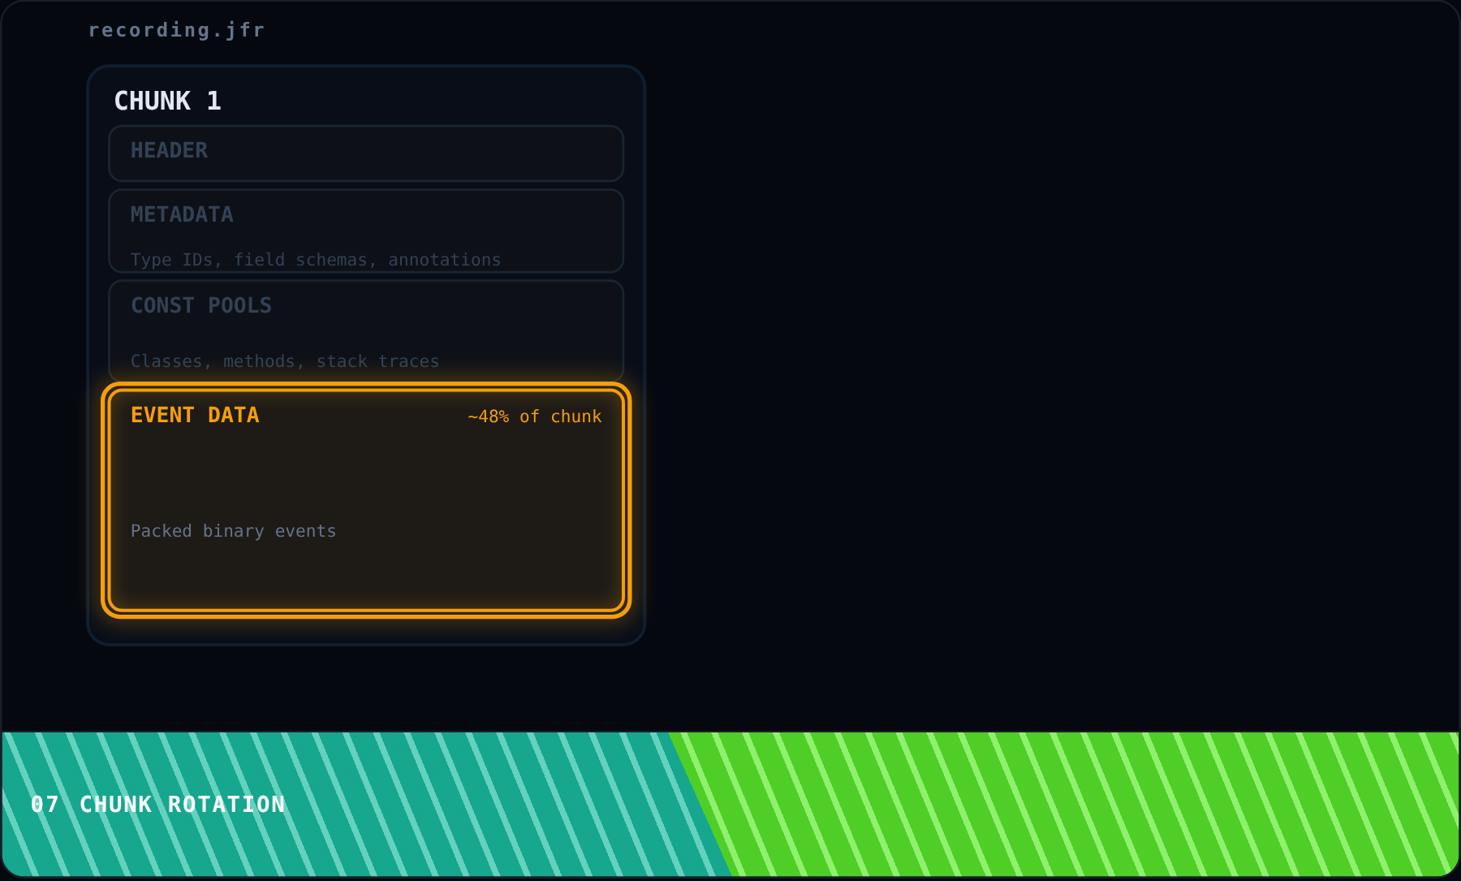Open the HEADER section block
1461x881 pixels.
point(366,153)
